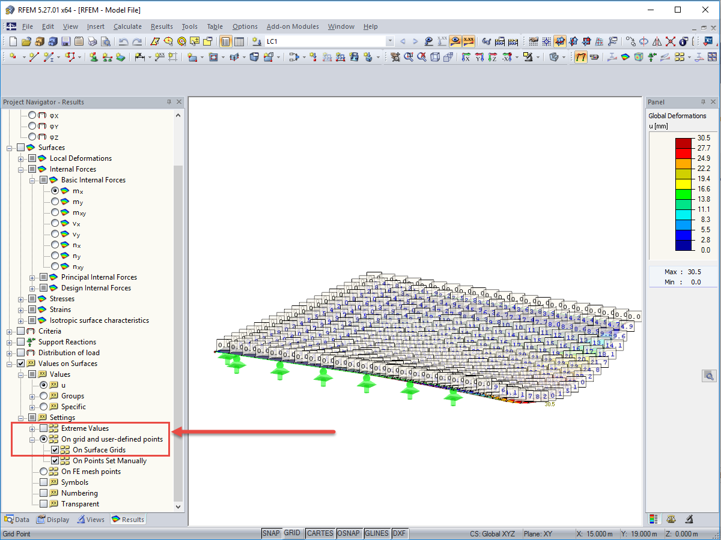Click the mirror tool icon

coord(657,41)
